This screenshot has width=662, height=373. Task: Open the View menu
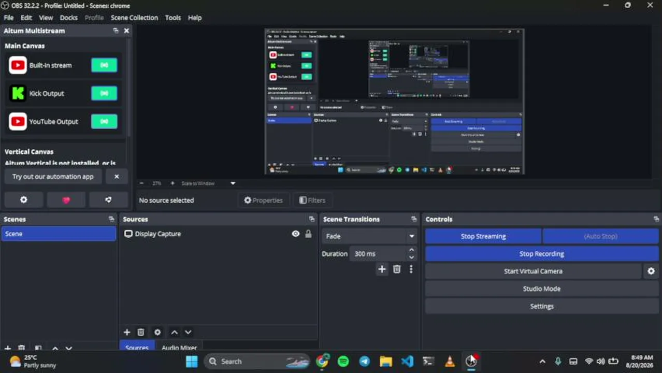pyautogui.click(x=46, y=18)
